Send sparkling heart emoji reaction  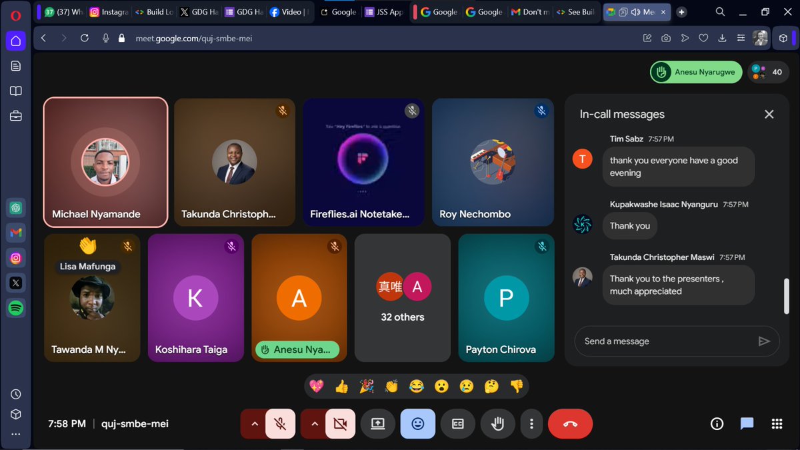pyautogui.click(x=317, y=386)
